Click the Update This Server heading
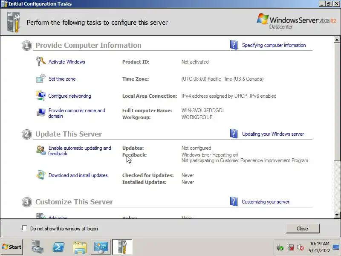 pos(69,134)
